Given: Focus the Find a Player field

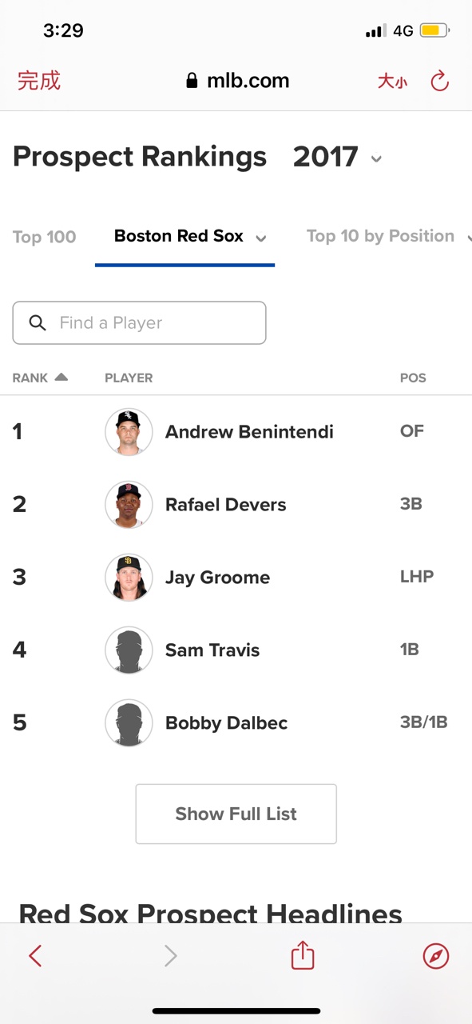Looking at the screenshot, I should click(139, 322).
